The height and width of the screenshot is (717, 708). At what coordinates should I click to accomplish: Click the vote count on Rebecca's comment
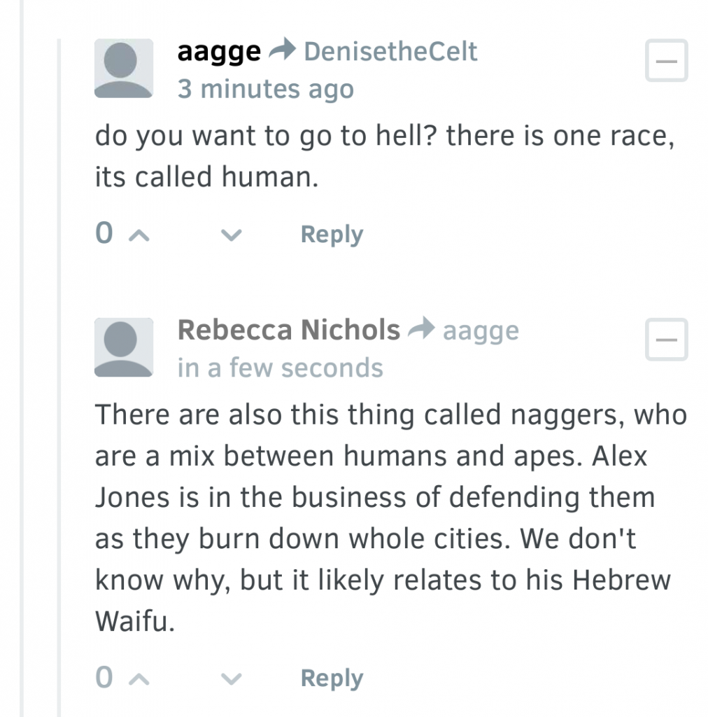click(x=104, y=678)
